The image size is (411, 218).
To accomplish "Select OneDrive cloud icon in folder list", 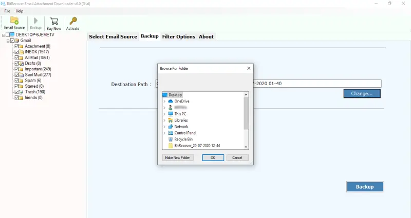I will pyautogui.click(x=171, y=101).
